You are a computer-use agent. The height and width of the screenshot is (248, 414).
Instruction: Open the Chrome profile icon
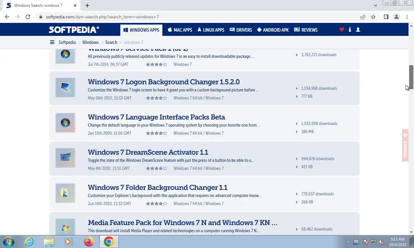click(x=396, y=17)
